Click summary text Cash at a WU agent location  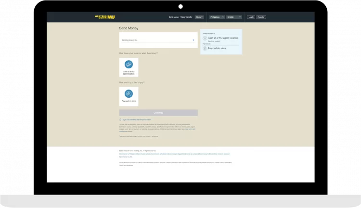pos(223,38)
